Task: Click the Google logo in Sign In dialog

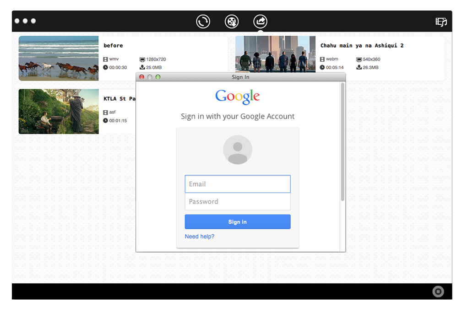Action: point(238,97)
